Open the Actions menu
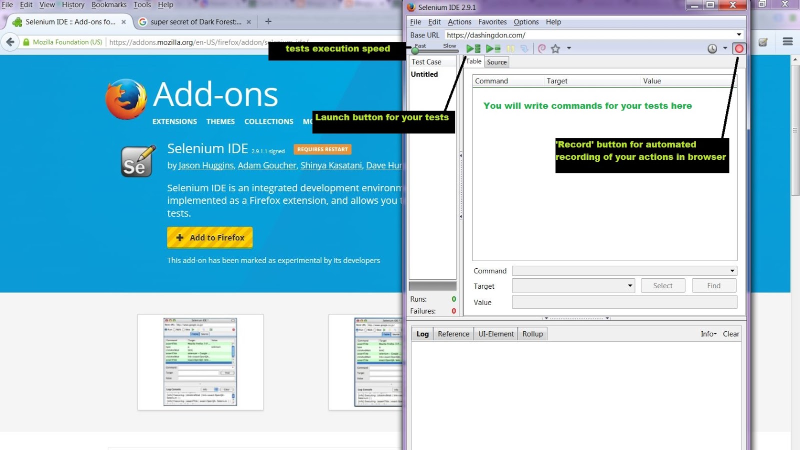 459,22
